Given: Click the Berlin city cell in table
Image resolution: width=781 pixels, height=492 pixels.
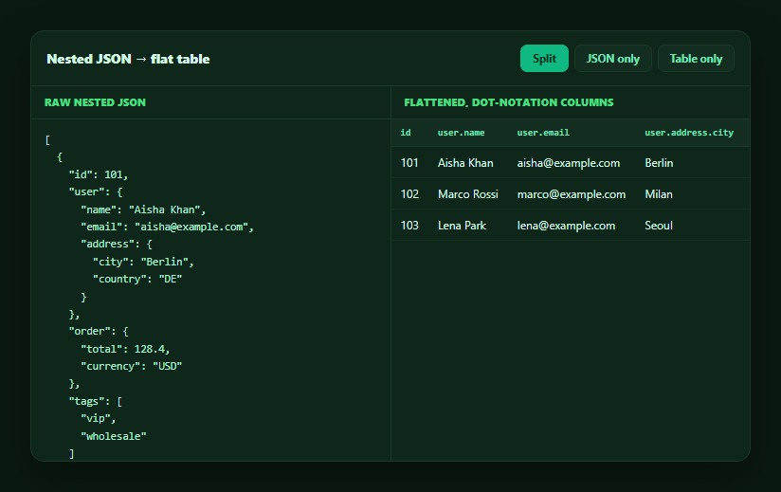Looking at the screenshot, I should (659, 163).
